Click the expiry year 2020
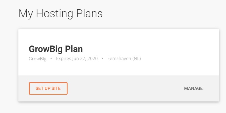Viewport: 226px width, 113px height. 93,58
